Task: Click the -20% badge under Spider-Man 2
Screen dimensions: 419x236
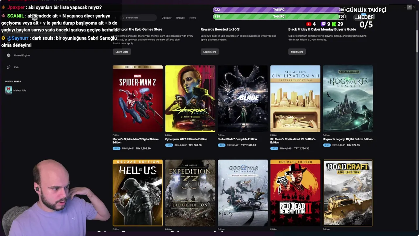Action: (x=116, y=148)
